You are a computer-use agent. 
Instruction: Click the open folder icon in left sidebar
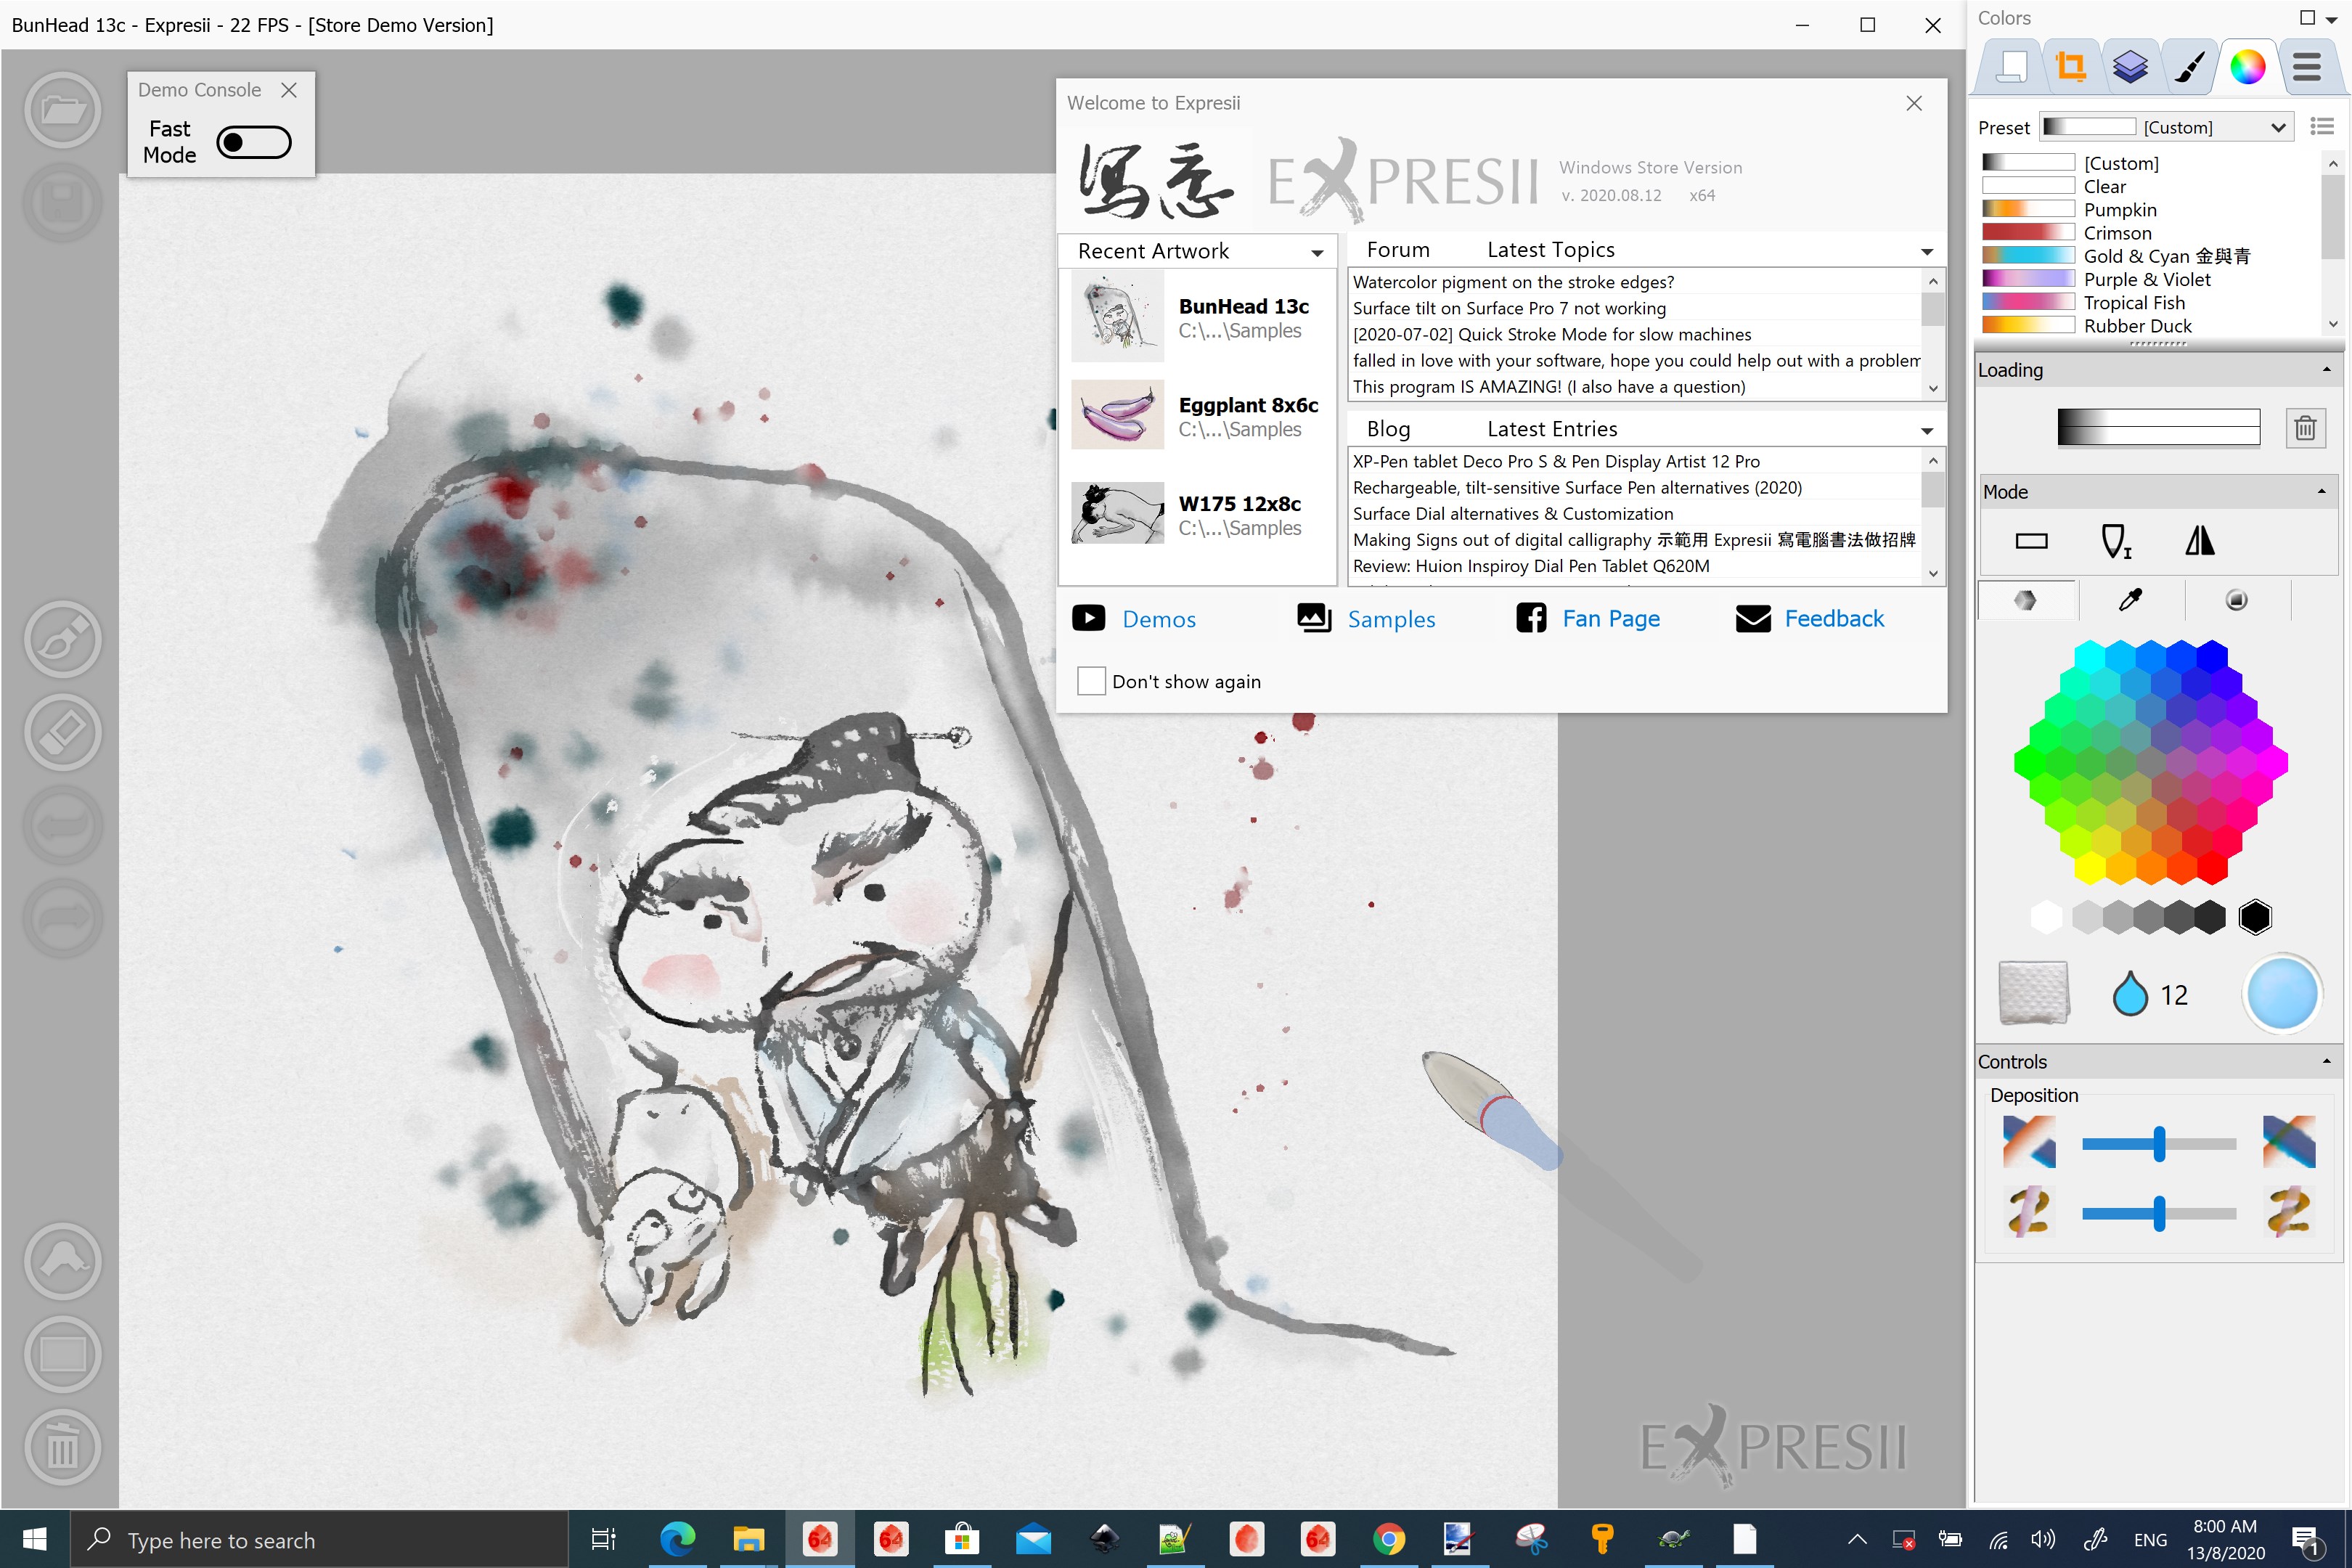coord(63,110)
